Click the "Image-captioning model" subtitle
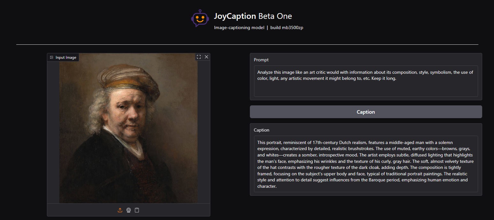The image size is (494, 220). click(239, 27)
